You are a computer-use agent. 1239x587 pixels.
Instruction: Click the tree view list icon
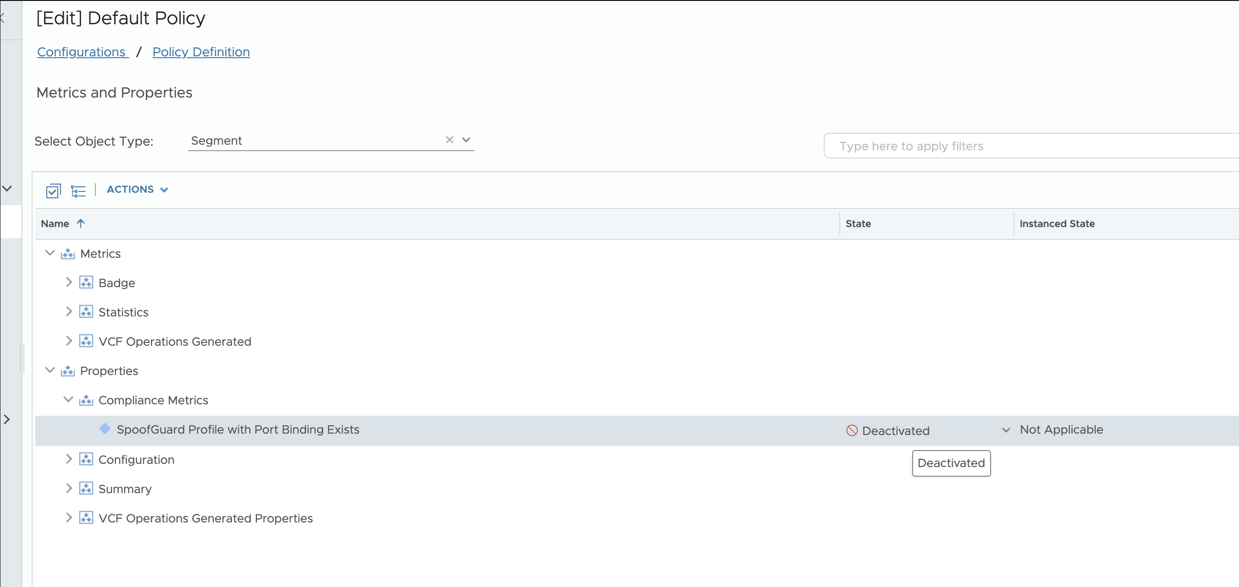click(78, 190)
